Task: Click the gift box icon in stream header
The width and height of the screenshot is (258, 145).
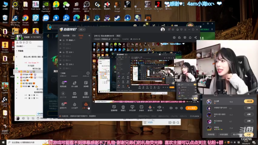Action: pos(174,37)
